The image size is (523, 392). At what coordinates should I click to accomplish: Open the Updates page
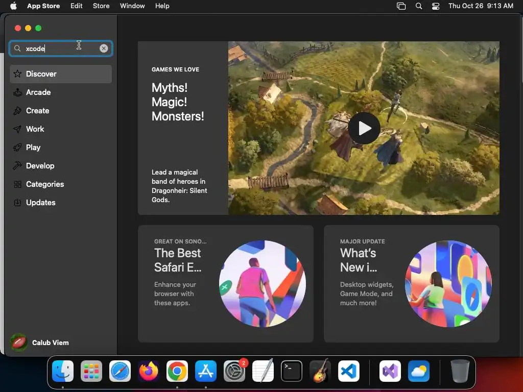coord(61,202)
